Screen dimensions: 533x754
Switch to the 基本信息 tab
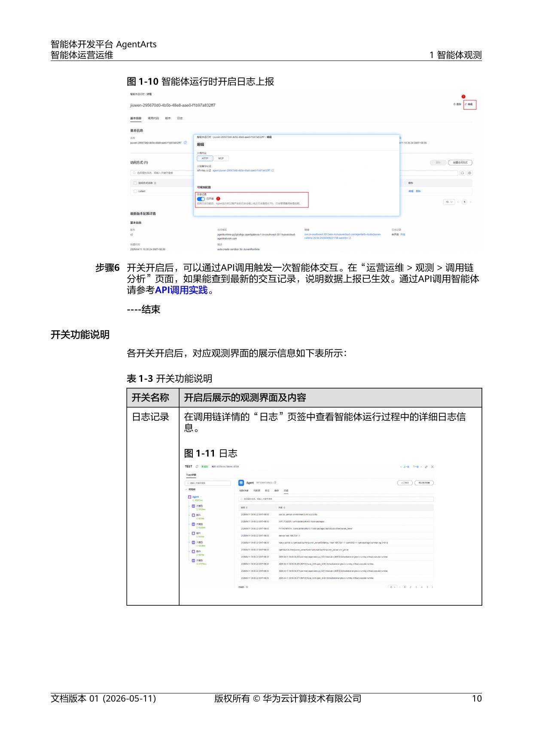click(x=136, y=118)
